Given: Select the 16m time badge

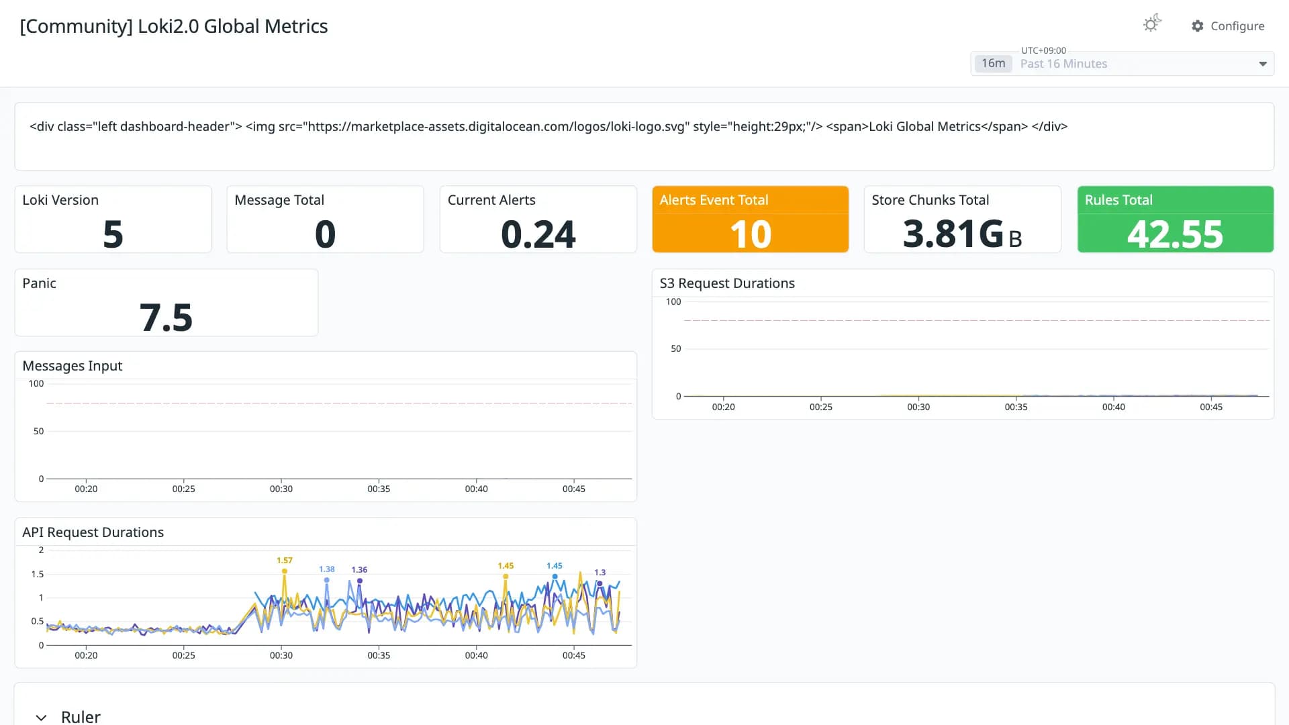Looking at the screenshot, I should (993, 63).
